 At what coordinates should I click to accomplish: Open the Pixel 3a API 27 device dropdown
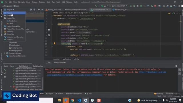pyautogui.click(x=120, y=6)
